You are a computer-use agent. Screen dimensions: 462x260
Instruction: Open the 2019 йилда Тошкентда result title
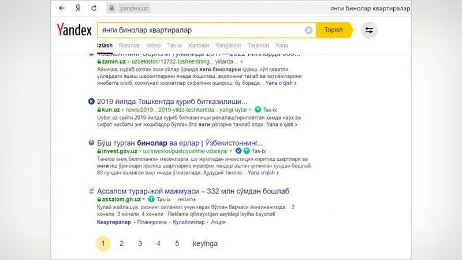click(172, 102)
